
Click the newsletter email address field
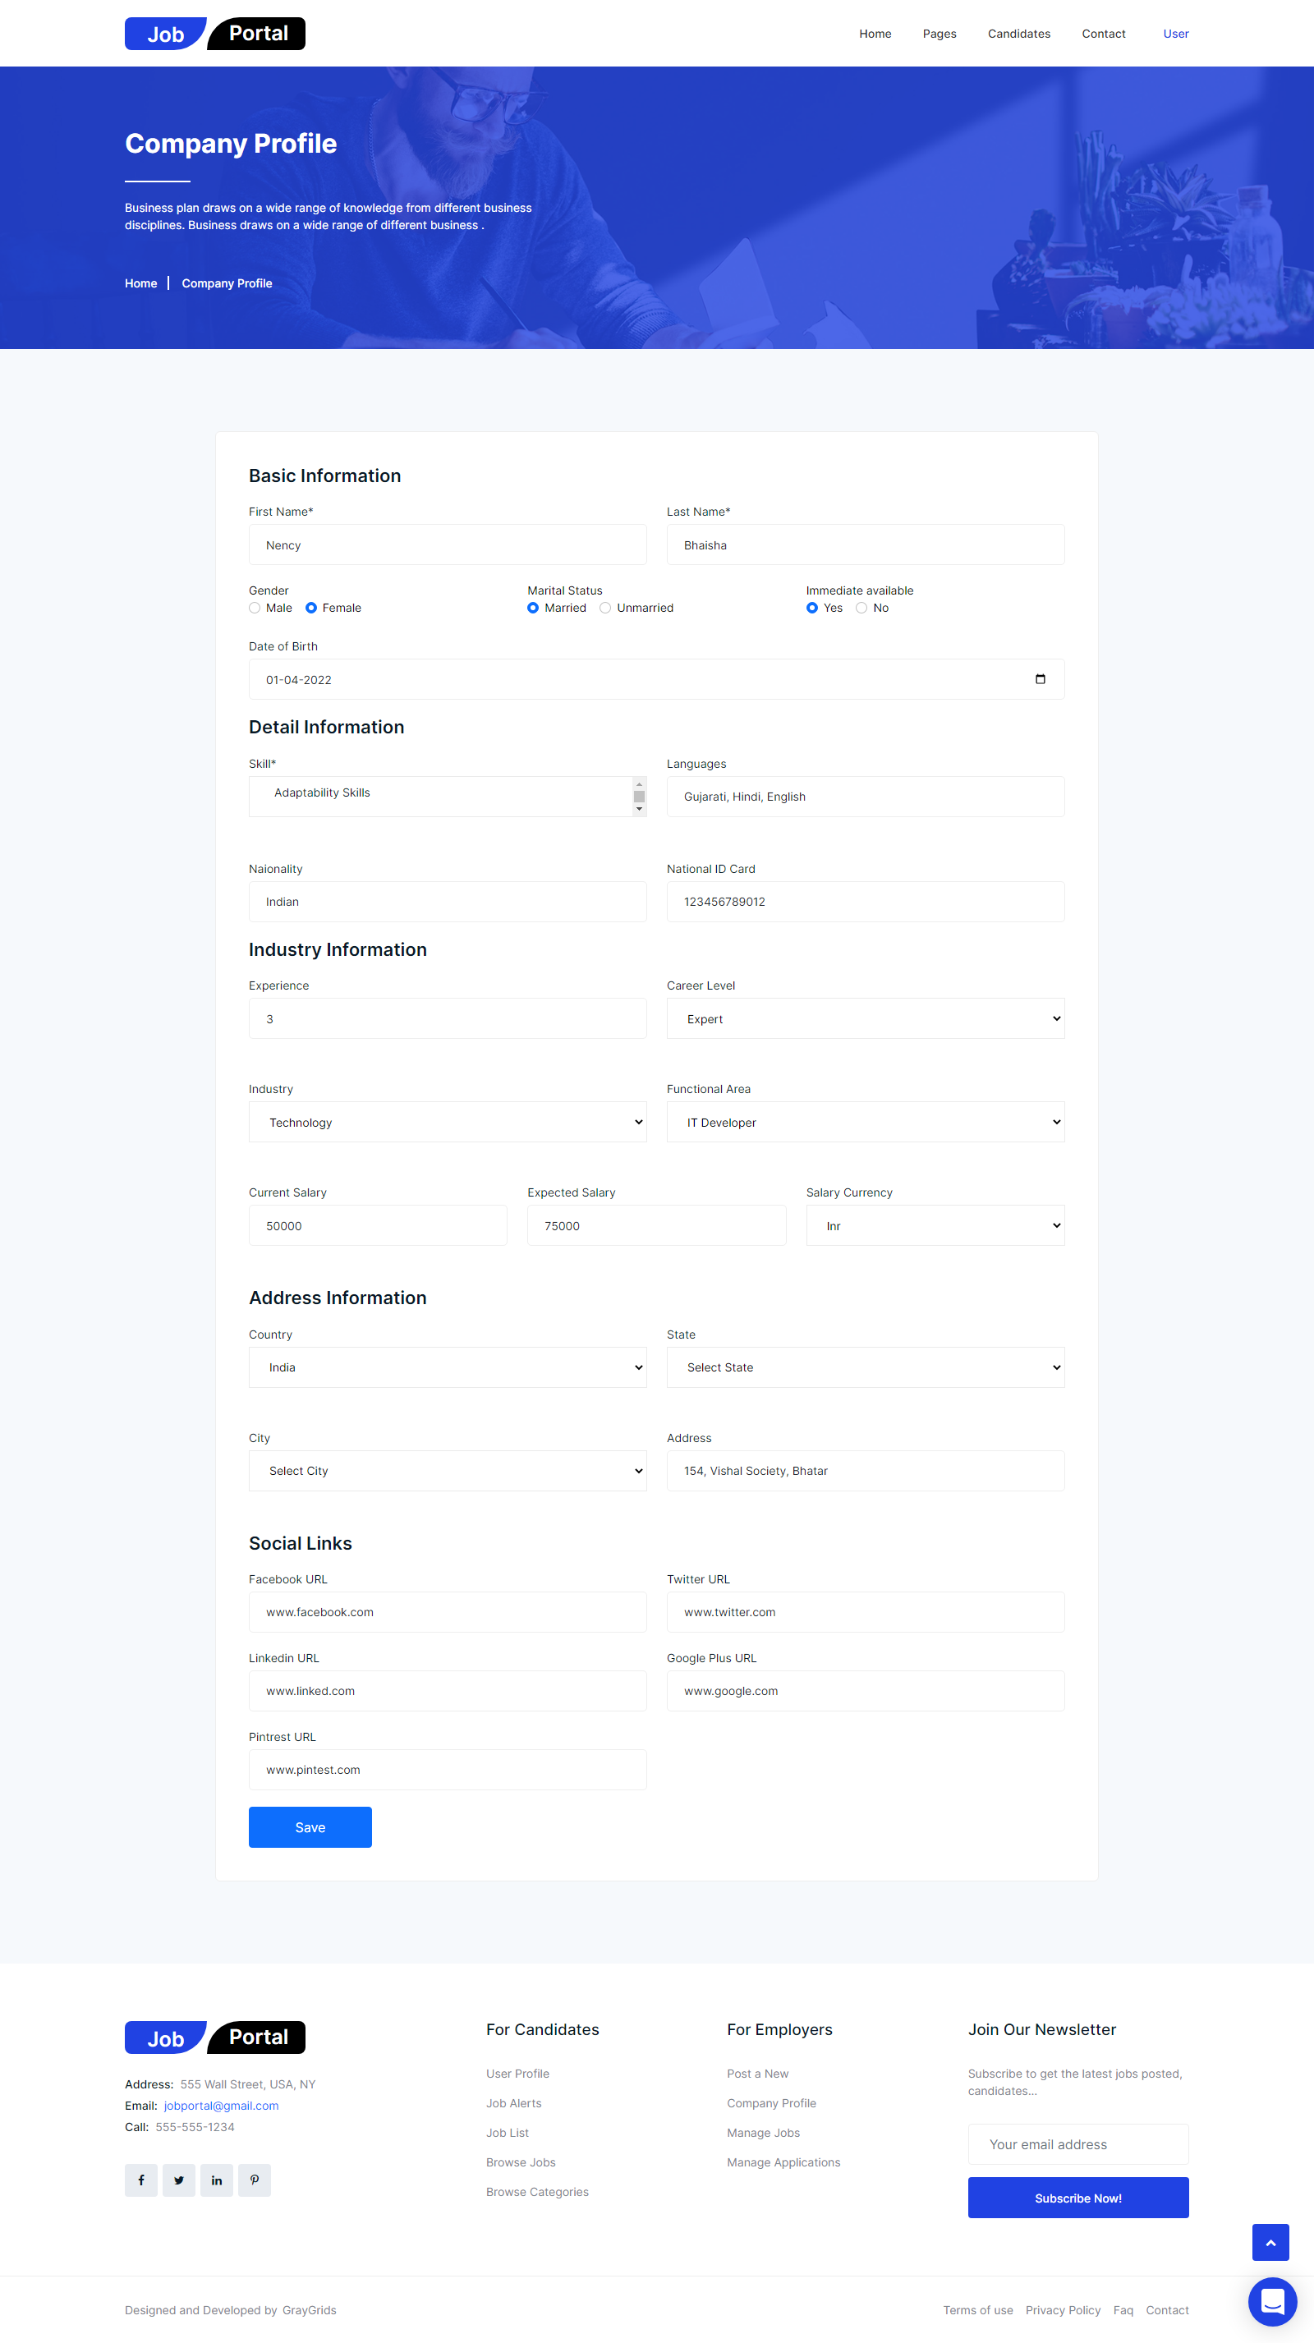(x=1077, y=2145)
